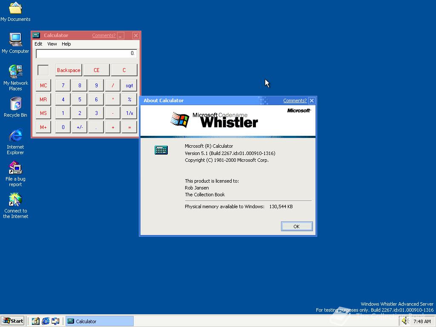Screen dimensions: 436x327
Task: Click digit 5 on Calculator
Action: 80,99
